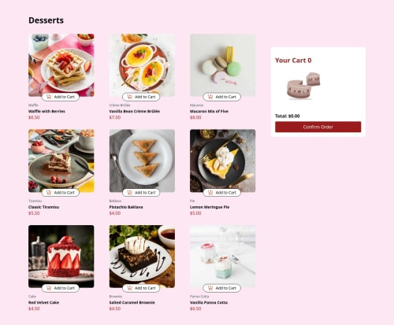The image size is (394, 325).
Task: Click cart icon under Macaron Mix of Five
Action: pos(210,97)
